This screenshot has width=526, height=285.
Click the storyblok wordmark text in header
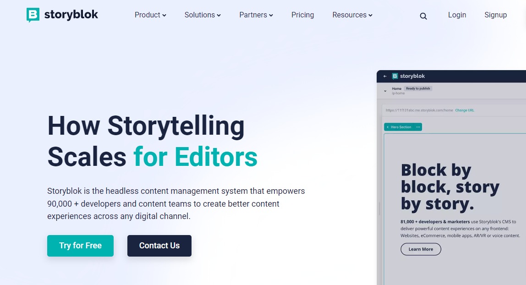click(71, 15)
